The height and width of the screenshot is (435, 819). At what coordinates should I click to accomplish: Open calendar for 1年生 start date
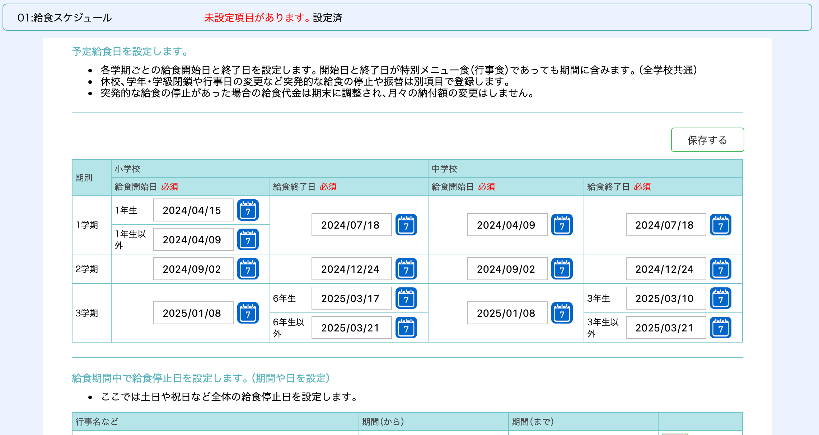point(248,210)
